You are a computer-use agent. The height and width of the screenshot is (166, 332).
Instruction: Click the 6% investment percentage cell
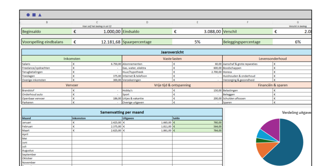[x=292, y=42]
